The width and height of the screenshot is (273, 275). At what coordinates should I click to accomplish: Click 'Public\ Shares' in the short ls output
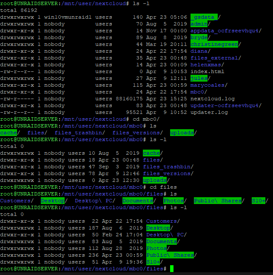pos(218,201)
